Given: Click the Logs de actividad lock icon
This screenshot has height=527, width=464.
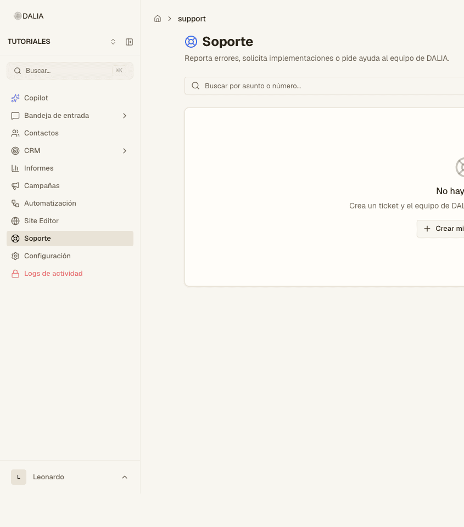Looking at the screenshot, I should (15, 274).
